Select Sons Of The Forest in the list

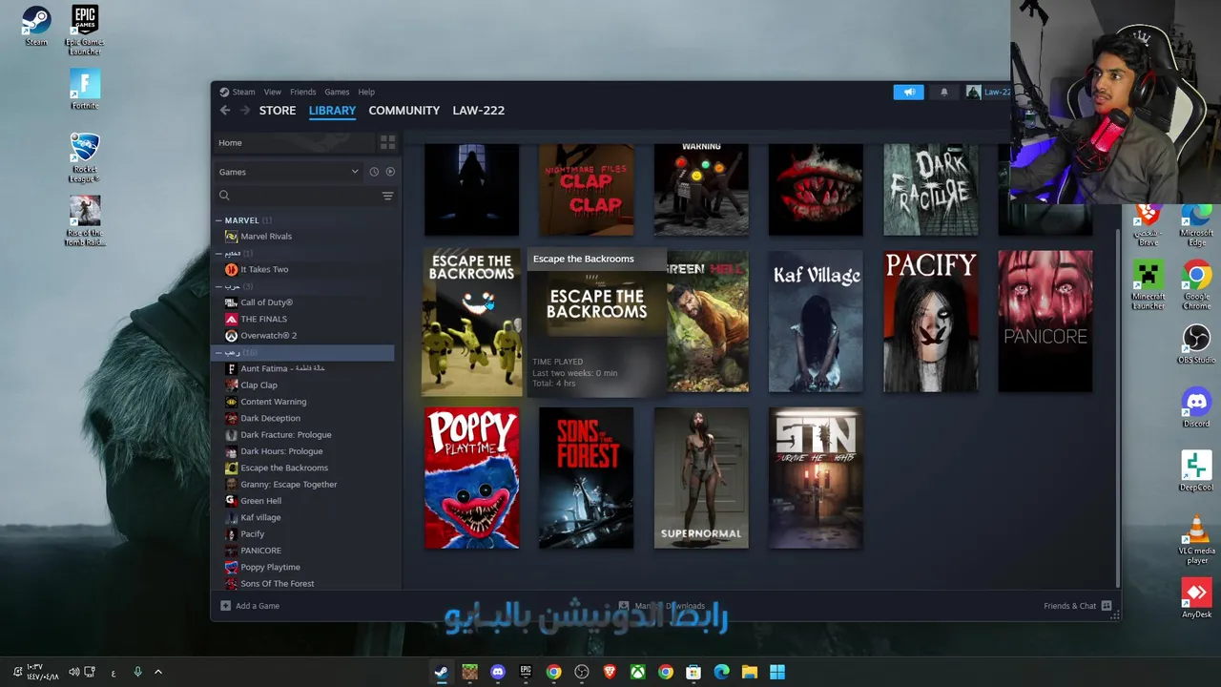tap(277, 584)
